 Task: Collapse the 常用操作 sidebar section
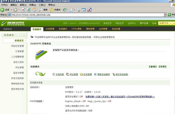pos(24,35)
